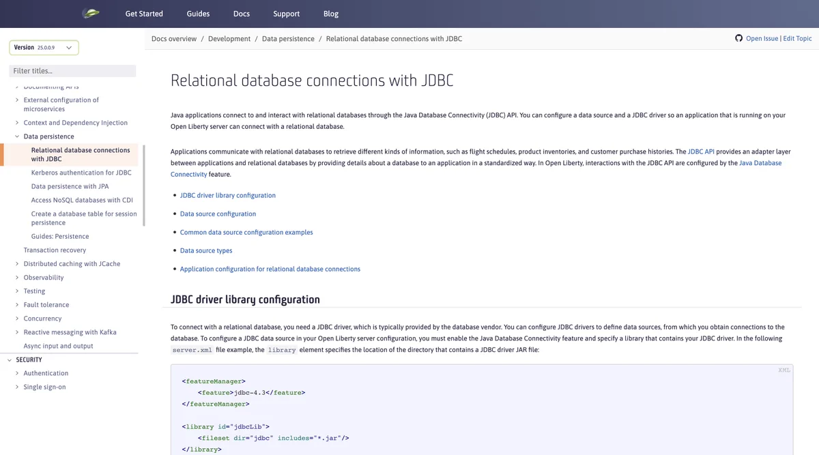
Task: Open Transaction recovery sidebar entry
Action: [55, 250]
